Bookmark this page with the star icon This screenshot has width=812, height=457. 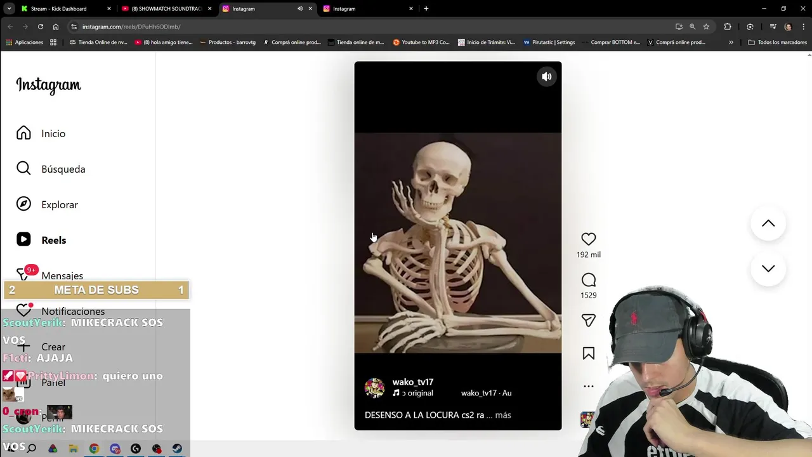click(x=706, y=27)
